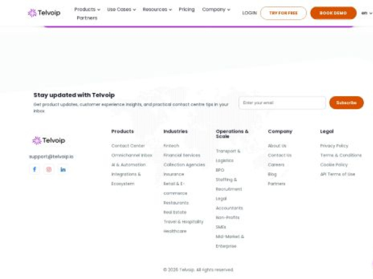Open the Insurance industry link
Image resolution: width=373 pixels, height=279 pixels.
(173, 174)
